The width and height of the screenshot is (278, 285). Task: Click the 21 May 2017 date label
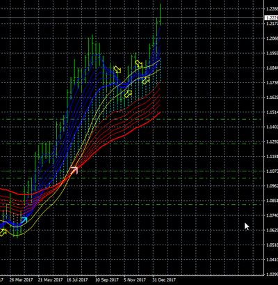pos(50,279)
